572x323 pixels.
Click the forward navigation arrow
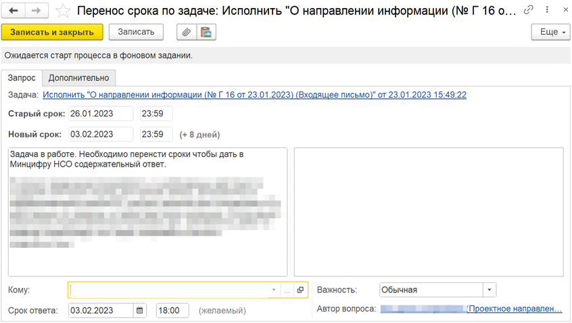coord(37,11)
